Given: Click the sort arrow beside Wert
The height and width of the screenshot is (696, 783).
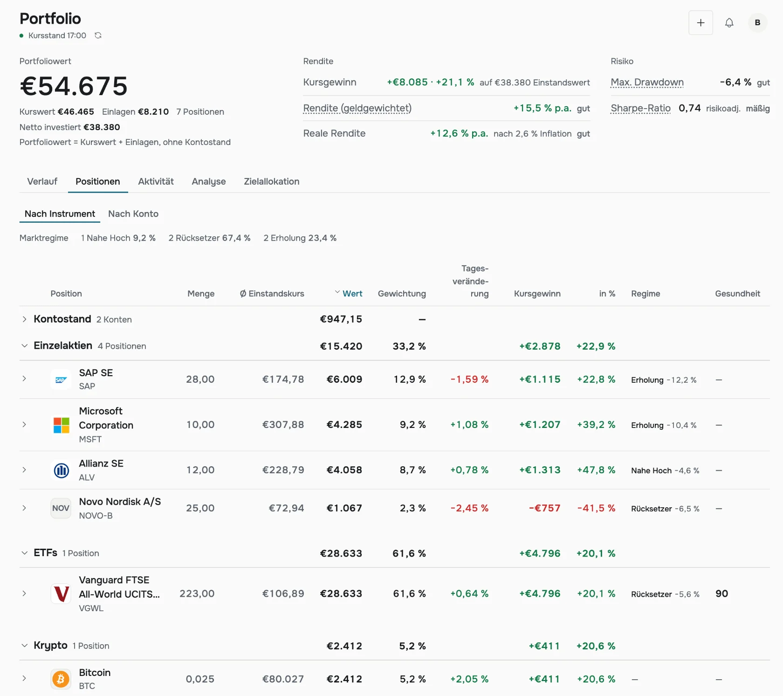Looking at the screenshot, I should click(337, 293).
